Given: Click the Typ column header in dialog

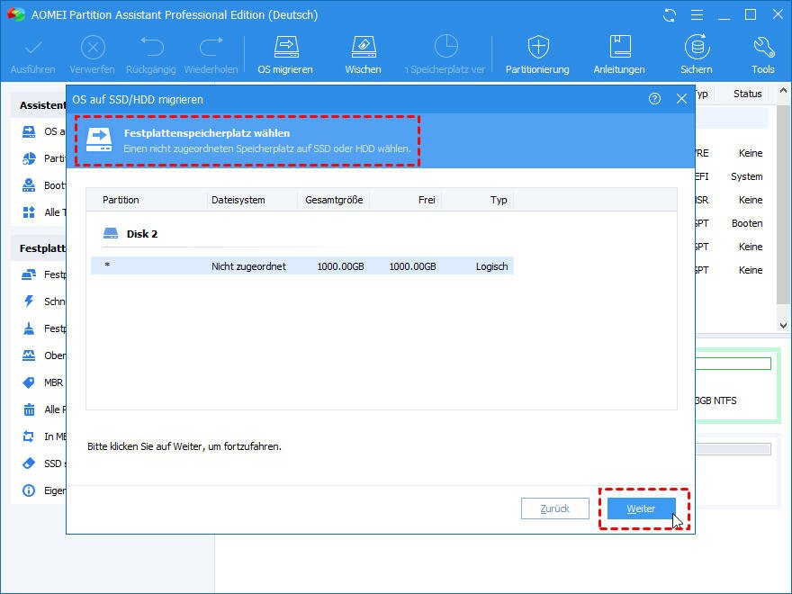Looking at the screenshot, I should pos(499,200).
